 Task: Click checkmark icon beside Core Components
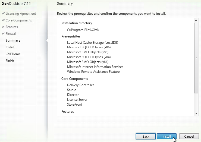pyautogui.click(x=3, y=20)
